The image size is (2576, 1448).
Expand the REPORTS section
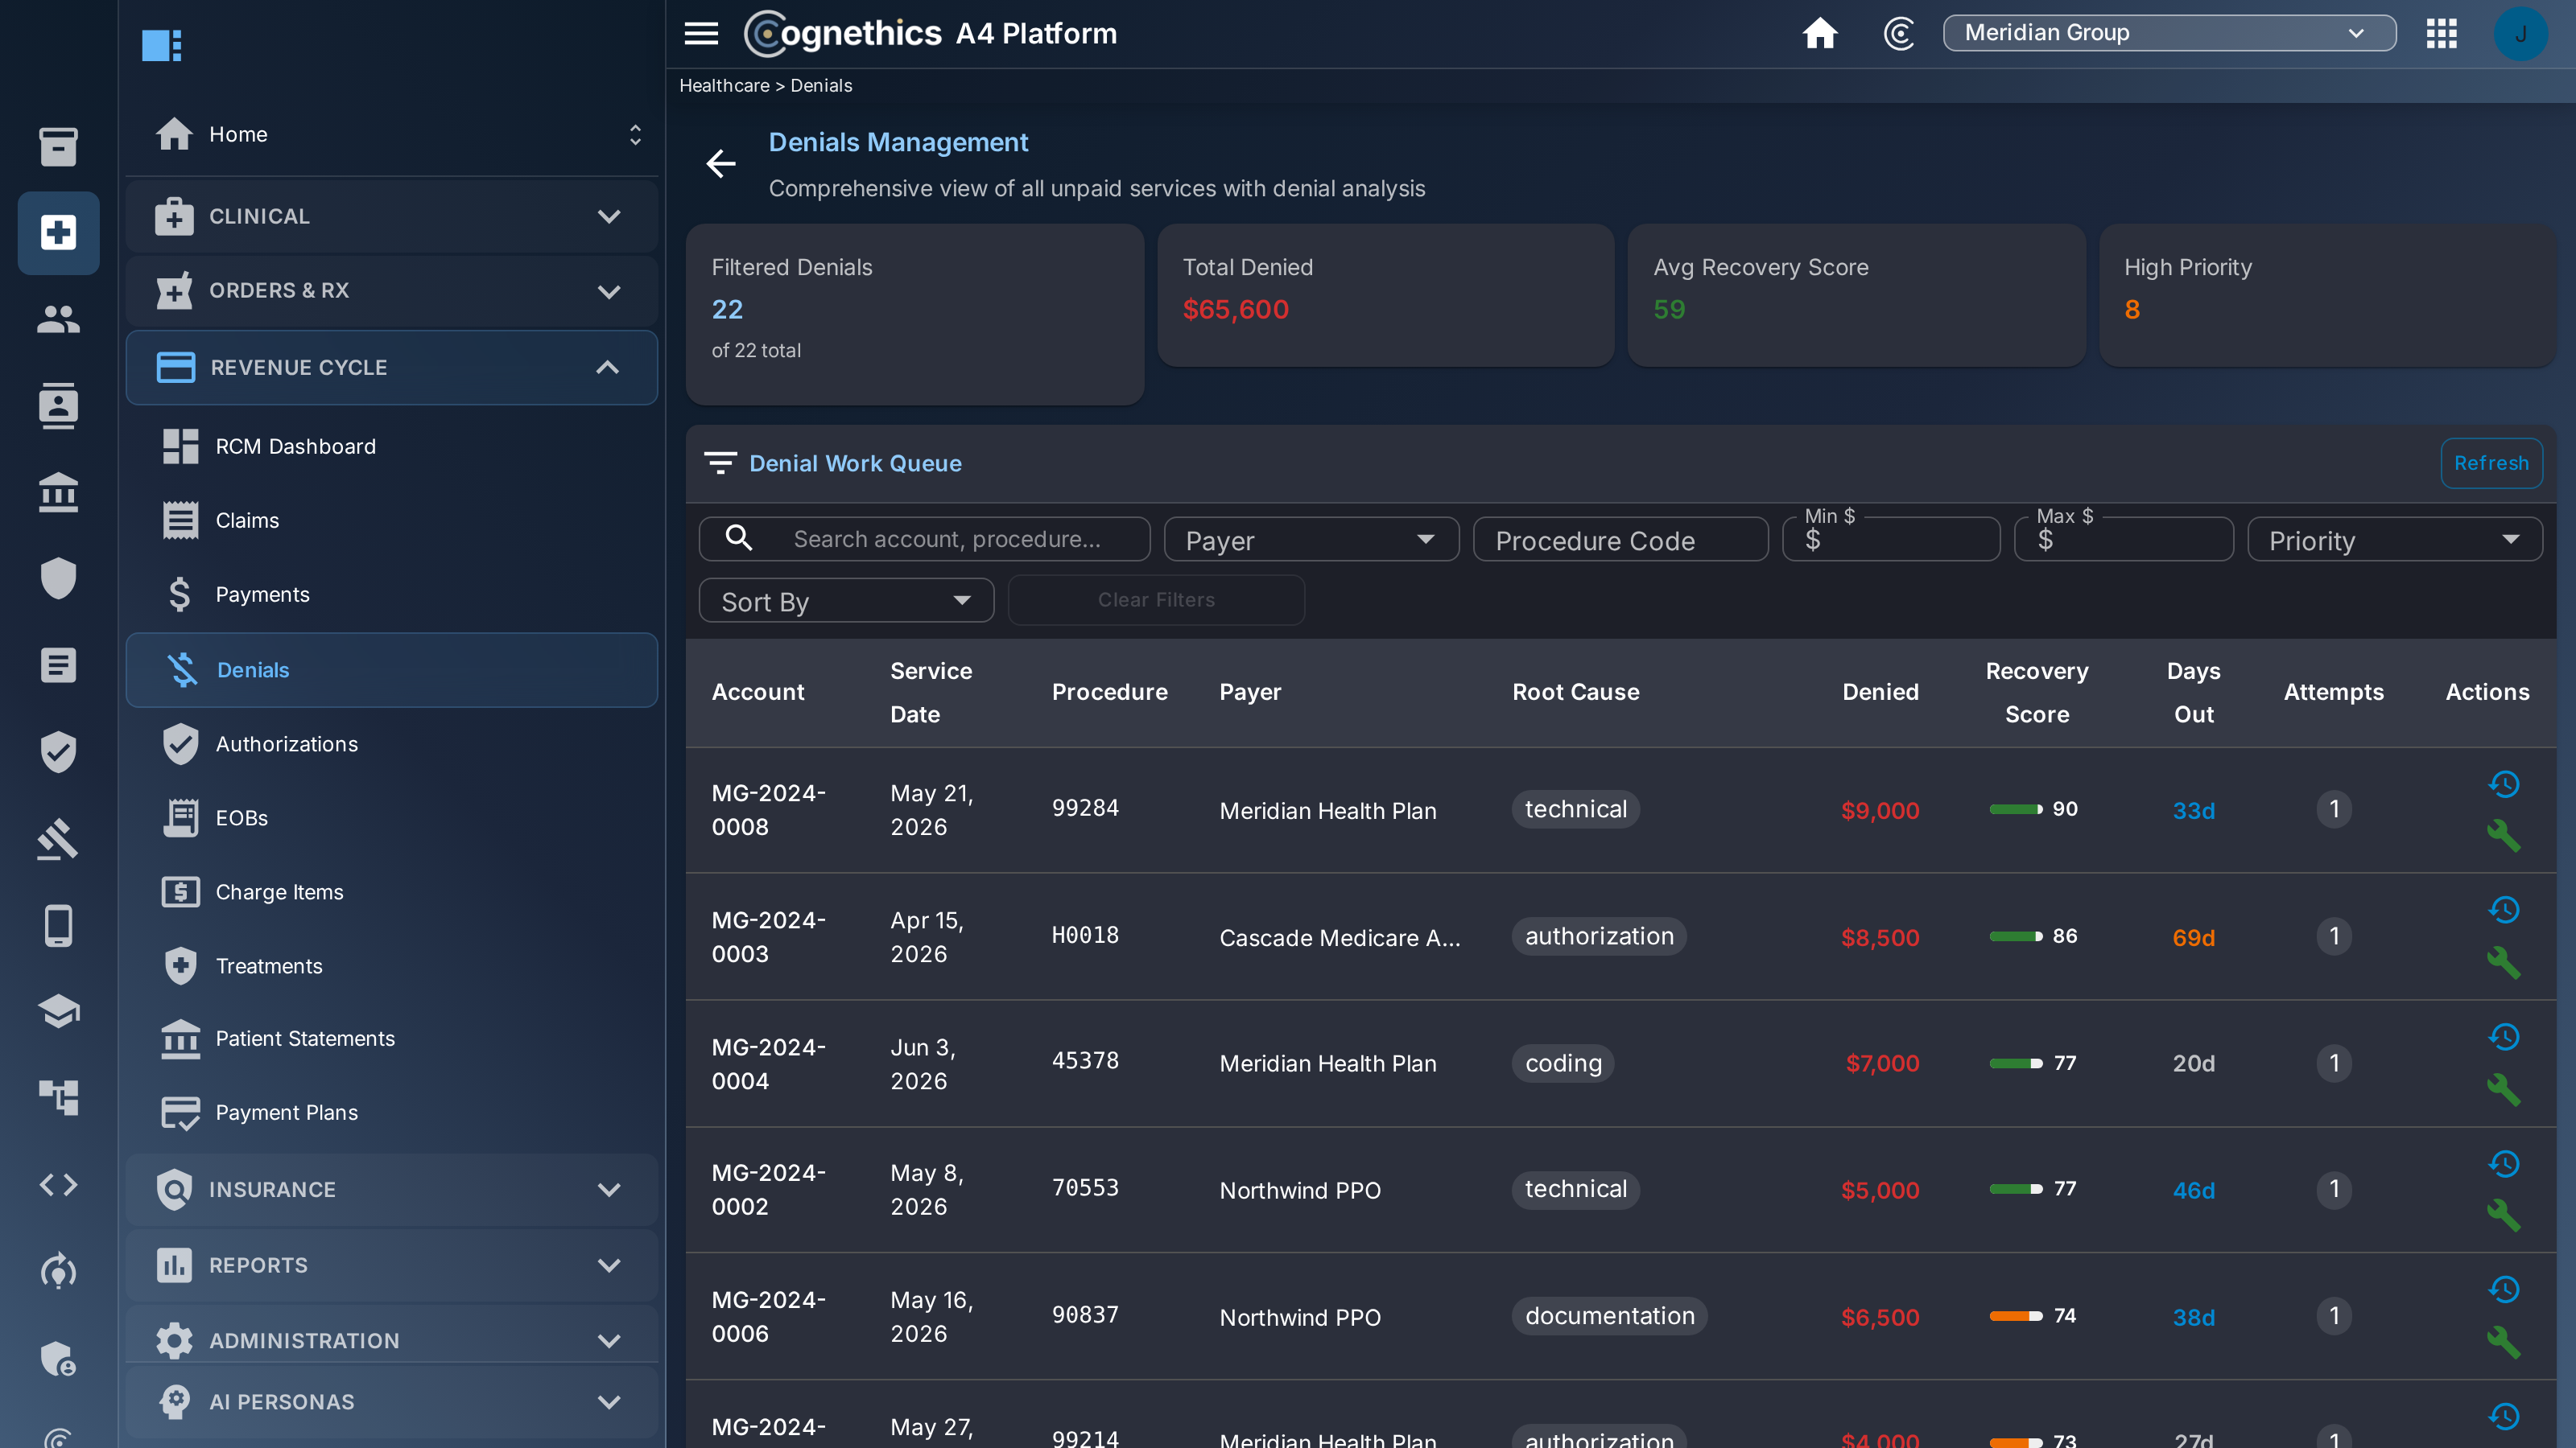(392, 1265)
